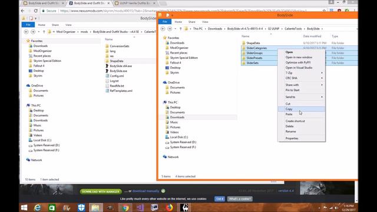The image size is (377, 212).
Task: Choose Delete in the context menu
Action: click(289, 127)
